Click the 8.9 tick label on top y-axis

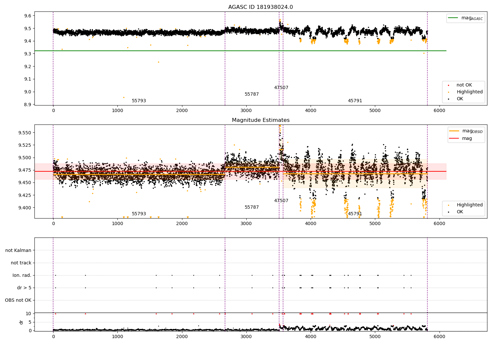(x=28, y=105)
